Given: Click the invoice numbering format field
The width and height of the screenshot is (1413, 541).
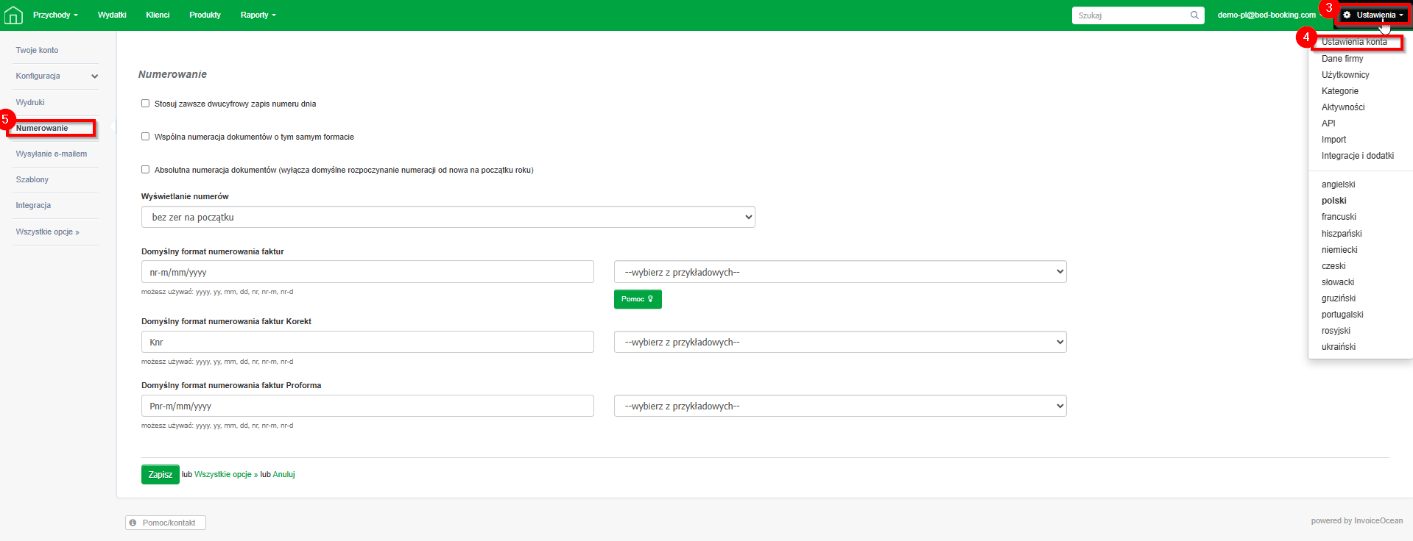Looking at the screenshot, I should [x=367, y=272].
